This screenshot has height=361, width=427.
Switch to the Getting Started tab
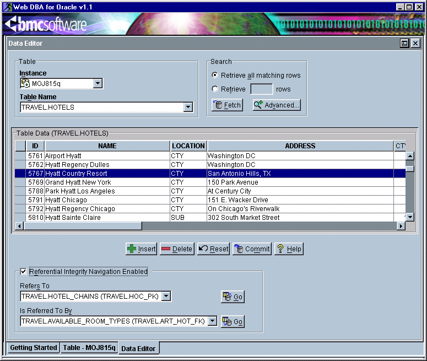34,348
